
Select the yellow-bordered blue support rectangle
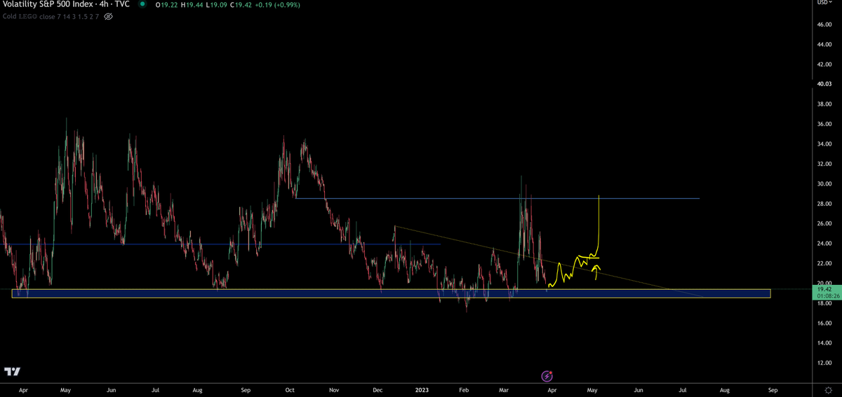point(392,293)
